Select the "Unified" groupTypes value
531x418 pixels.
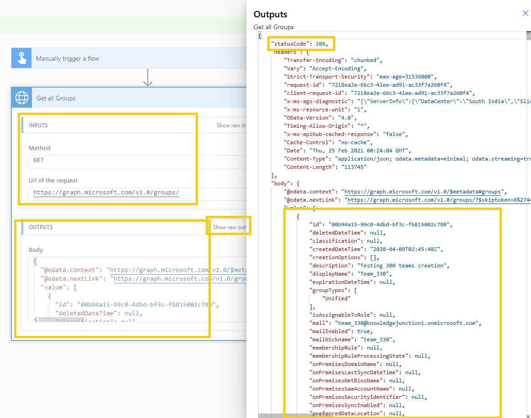click(336, 298)
